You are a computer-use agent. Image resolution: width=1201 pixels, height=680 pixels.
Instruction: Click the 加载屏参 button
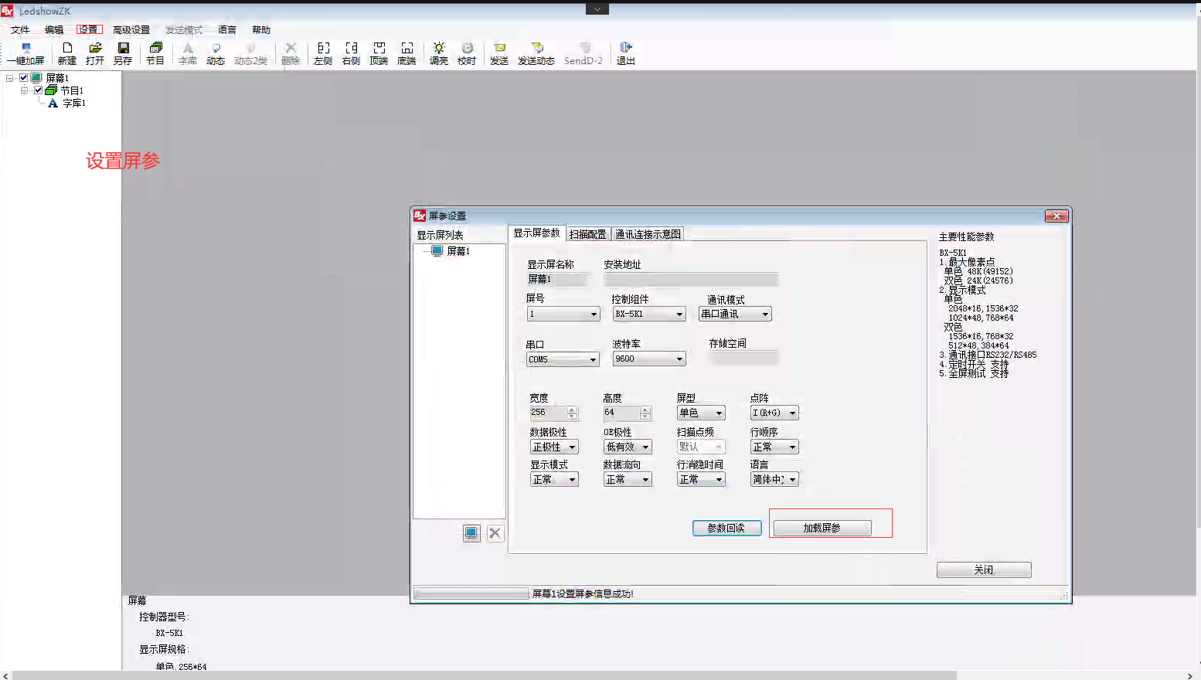point(822,529)
